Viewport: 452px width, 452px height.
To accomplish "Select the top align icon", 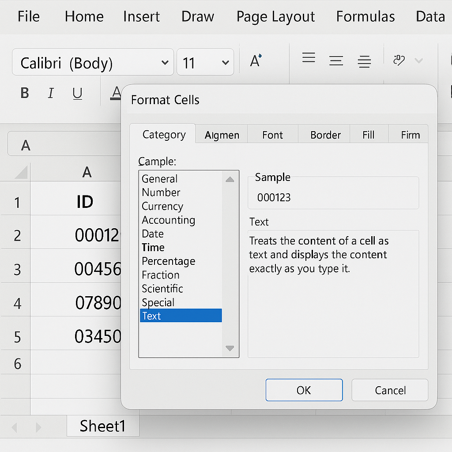I will pos(309,58).
